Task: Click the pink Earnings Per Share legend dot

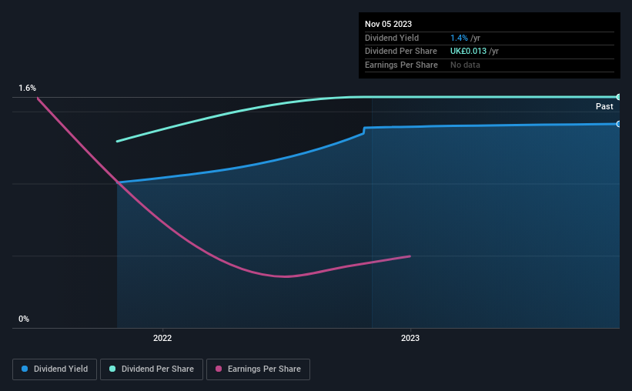Action: point(219,369)
